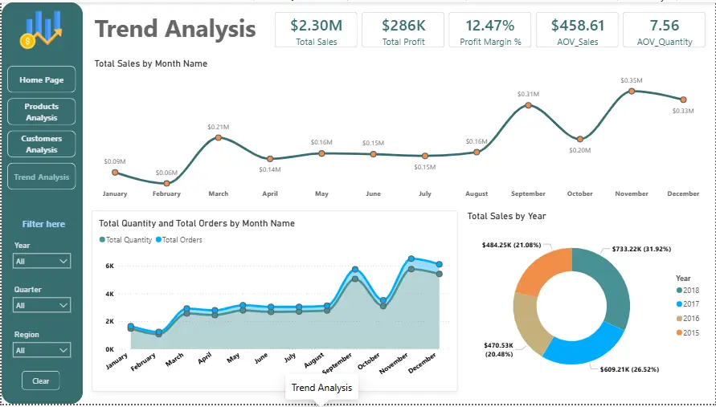This screenshot has height=407, width=716.
Task: Click the October Total Quantity point
Action: (x=383, y=306)
